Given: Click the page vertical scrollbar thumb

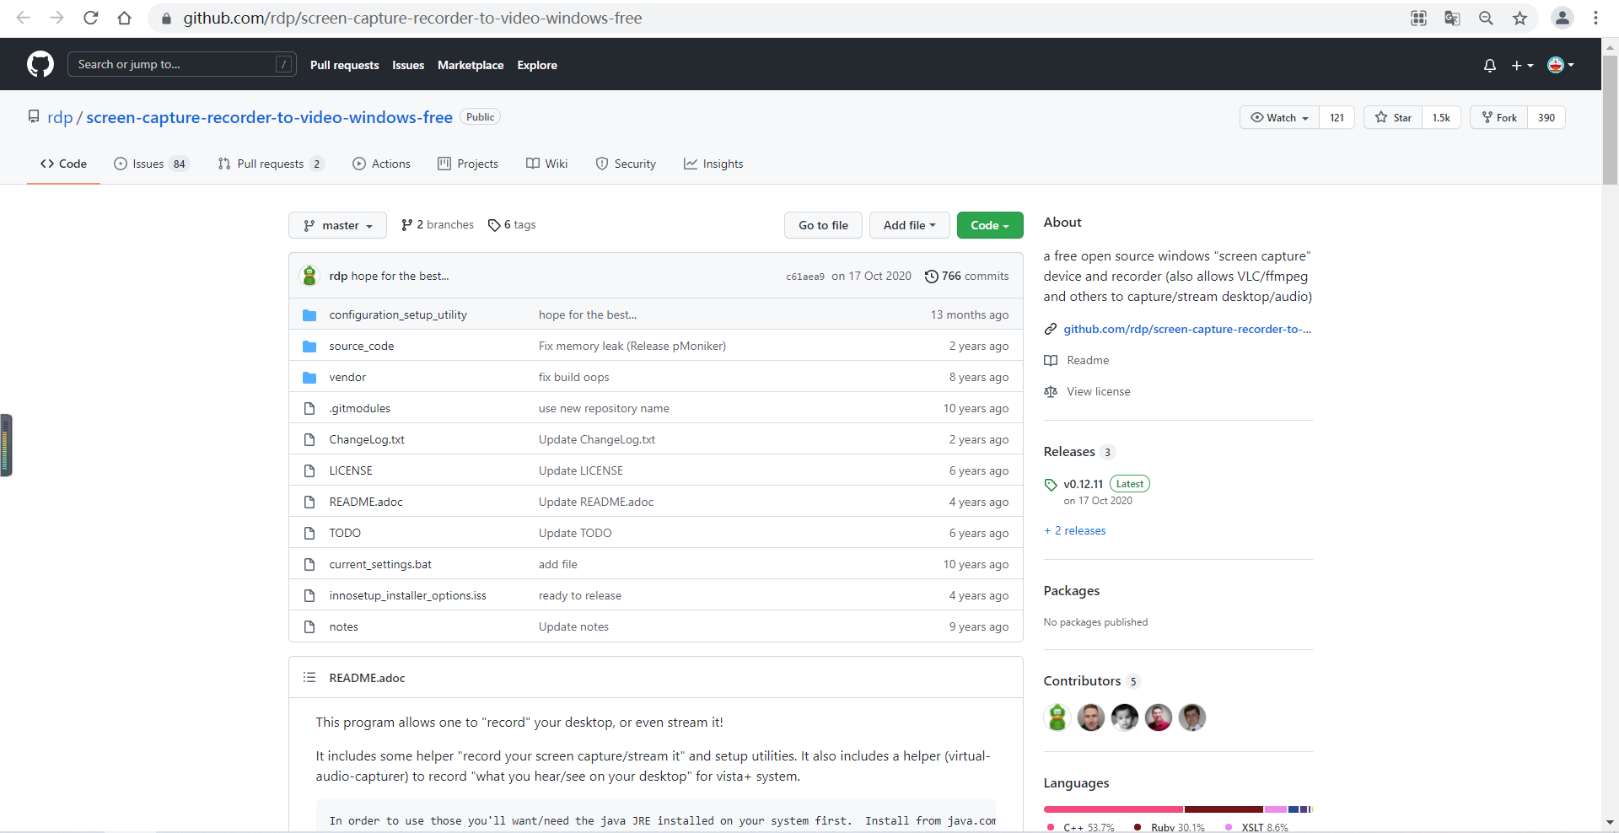Looking at the screenshot, I should [x=1610, y=118].
